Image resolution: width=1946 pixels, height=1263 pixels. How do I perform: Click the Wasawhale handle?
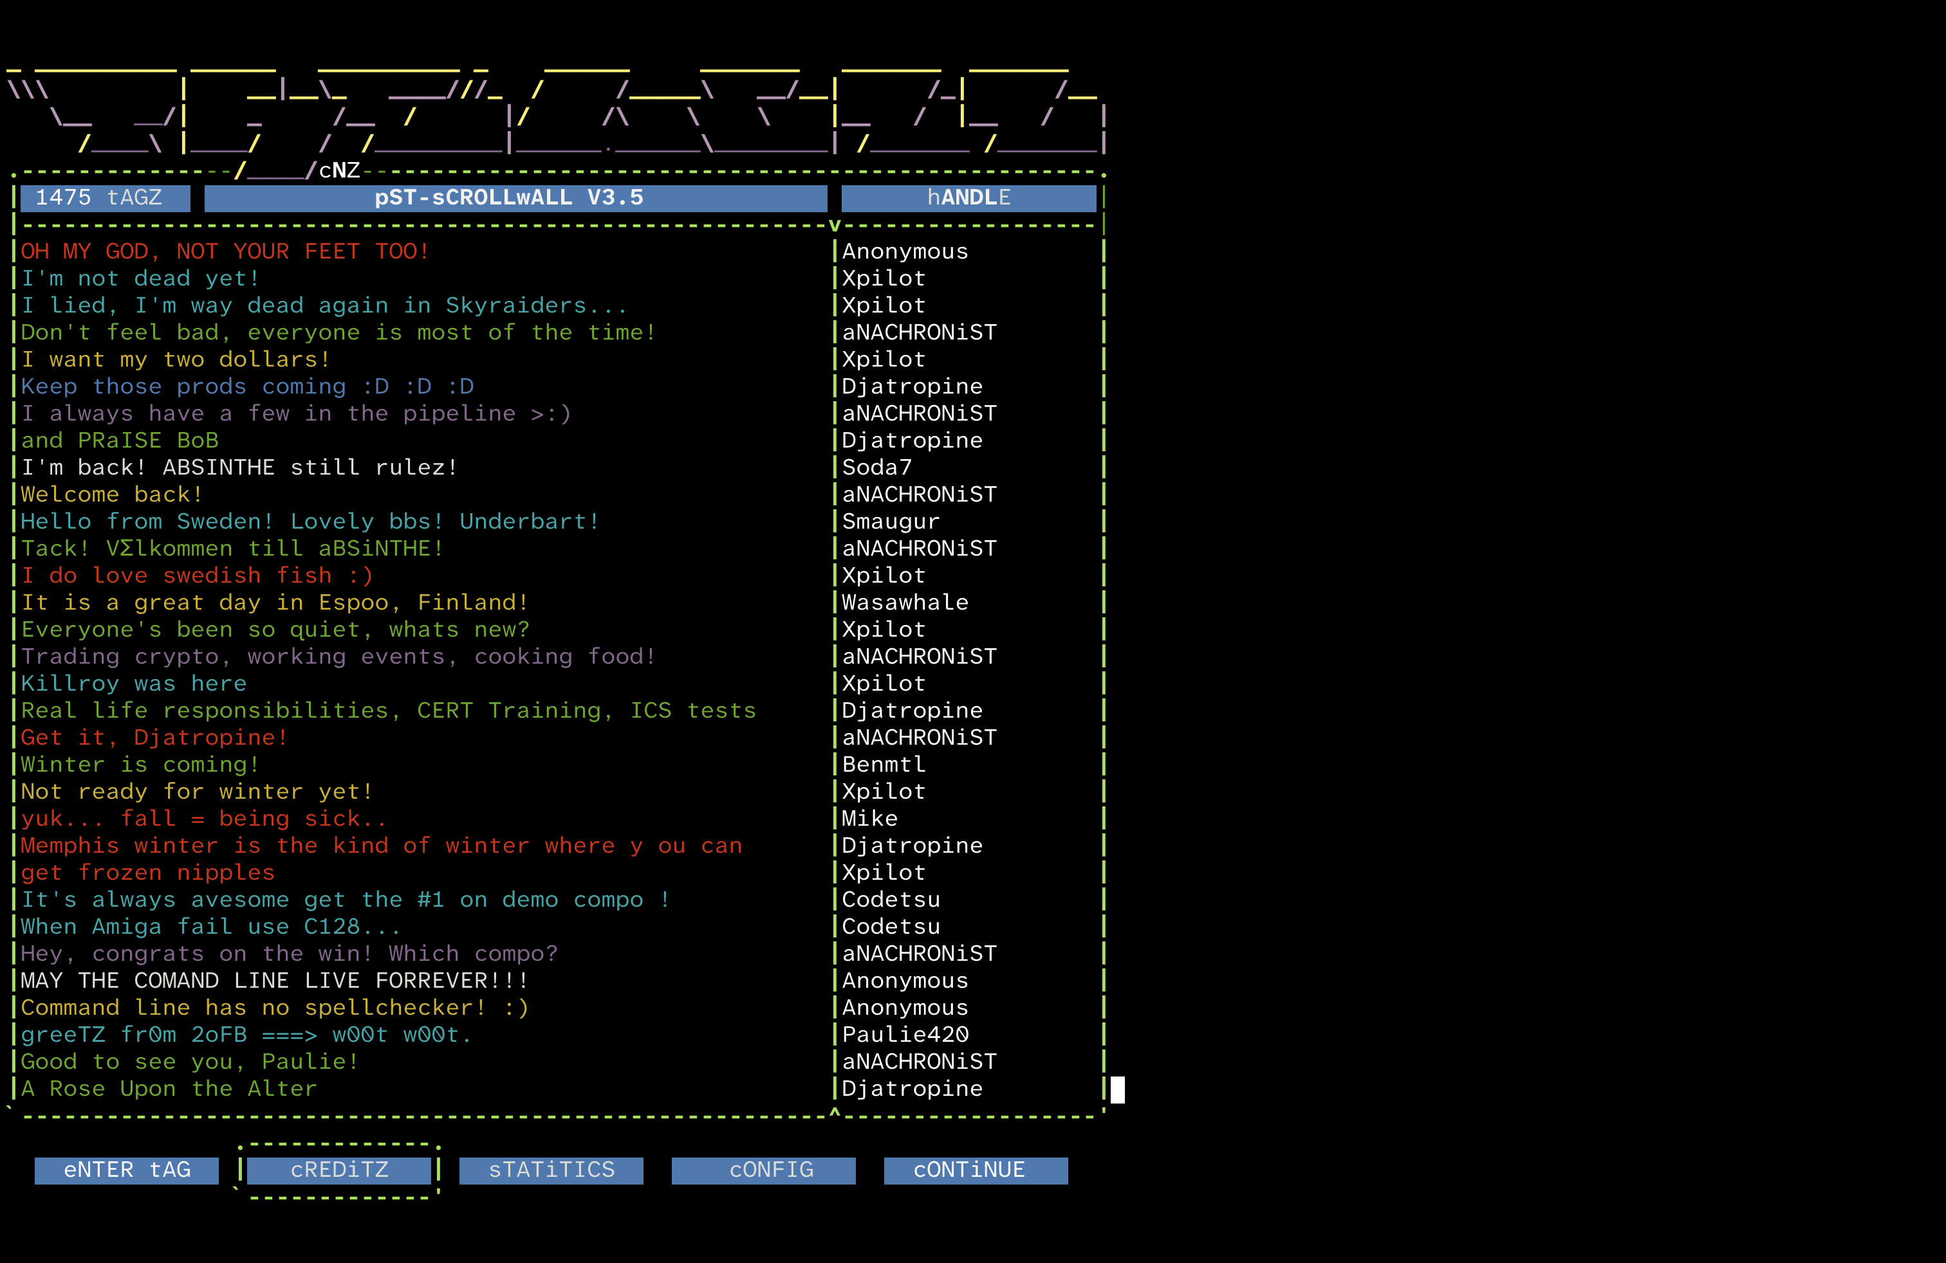[905, 602]
